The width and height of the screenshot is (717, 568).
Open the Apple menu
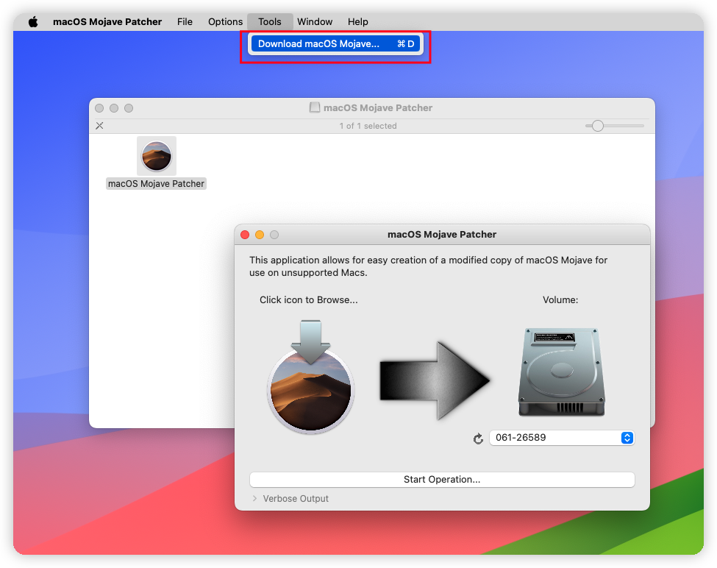[x=33, y=21]
